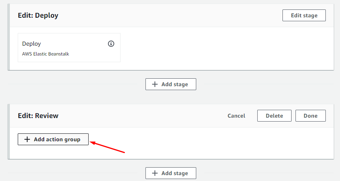The image size is (340, 181).
Task: Add an action group to Review
Action: click(x=53, y=139)
